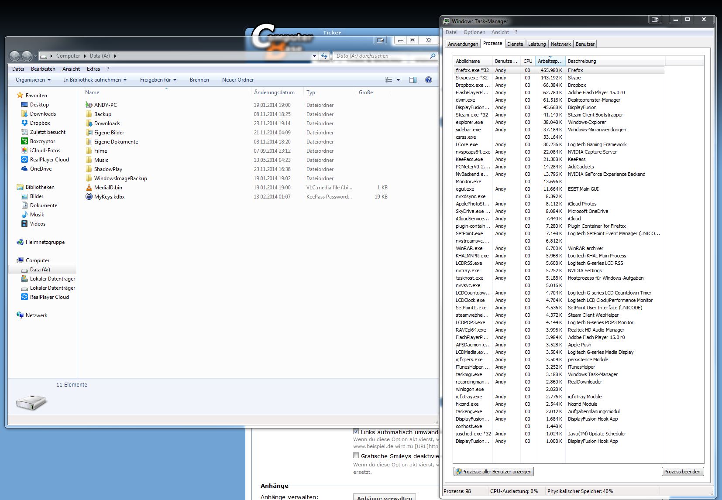Image resolution: width=722 pixels, height=500 pixels.
Task: Open the Optionen menu in Task-Manager
Action: point(474,32)
